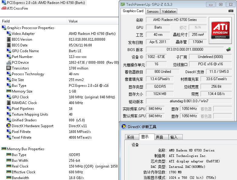Select the 1600 MPixel/s value

click(80, 132)
